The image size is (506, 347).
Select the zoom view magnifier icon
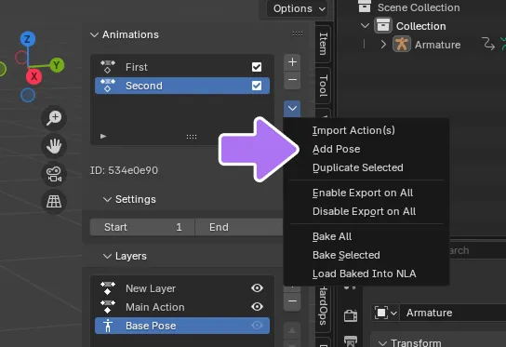coord(54,118)
